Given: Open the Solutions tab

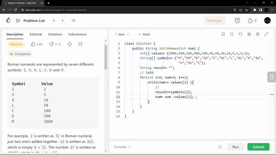Looking at the screenshot, I should (55, 34).
